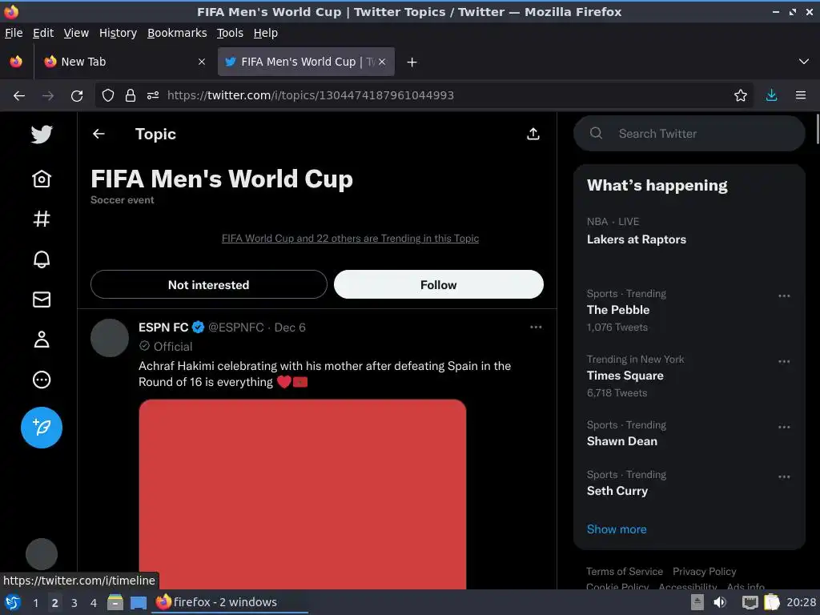Open the Edit menu
The image size is (820, 615).
tap(43, 33)
